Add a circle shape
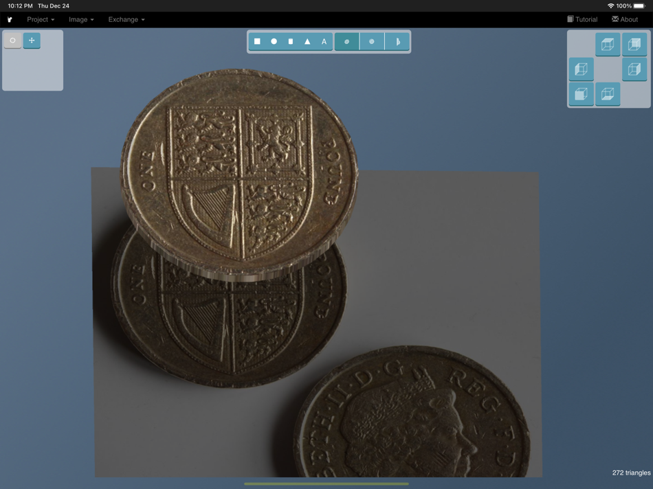The image size is (653, 489). 274,41
